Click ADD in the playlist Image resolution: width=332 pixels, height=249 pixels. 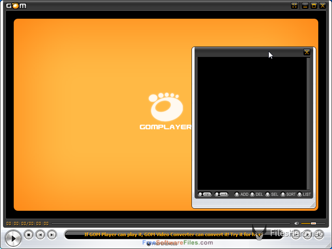coord(241,195)
